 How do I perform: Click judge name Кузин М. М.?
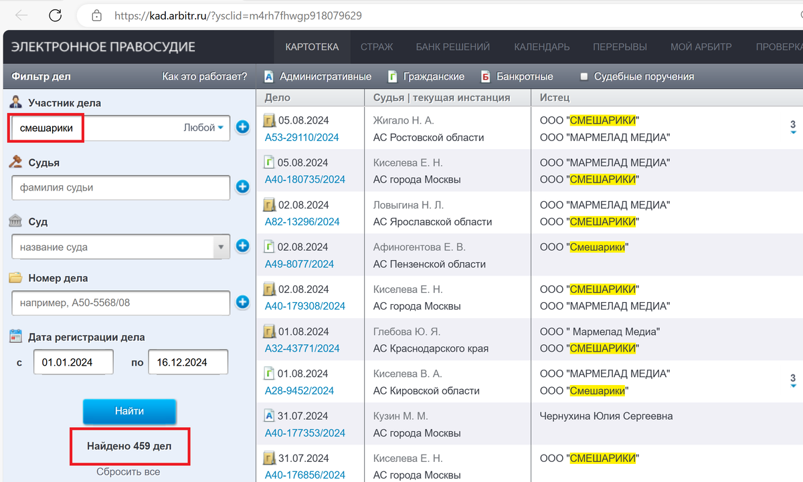(401, 416)
